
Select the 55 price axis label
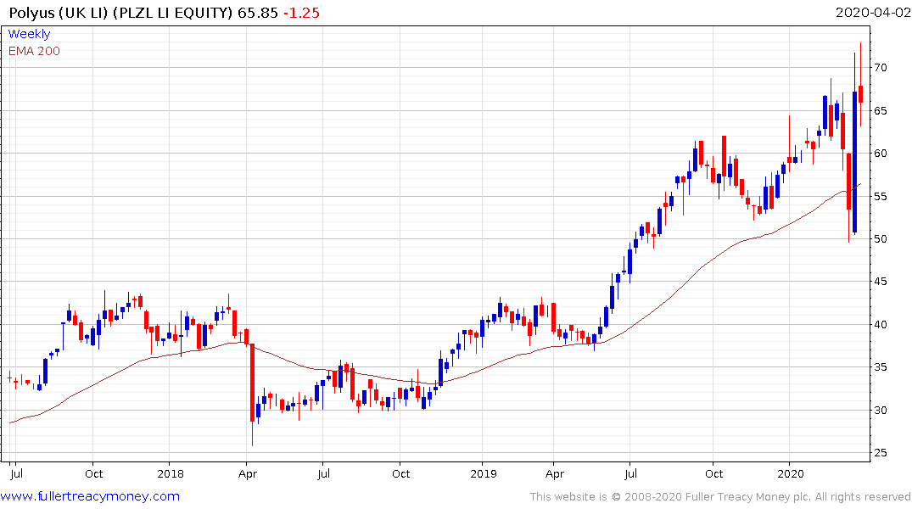pyautogui.click(x=880, y=196)
